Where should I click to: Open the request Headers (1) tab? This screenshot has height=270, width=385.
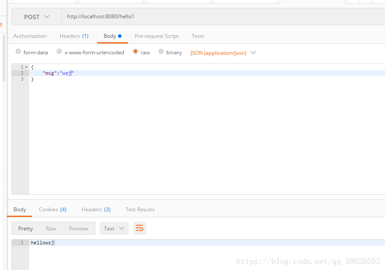coord(74,36)
